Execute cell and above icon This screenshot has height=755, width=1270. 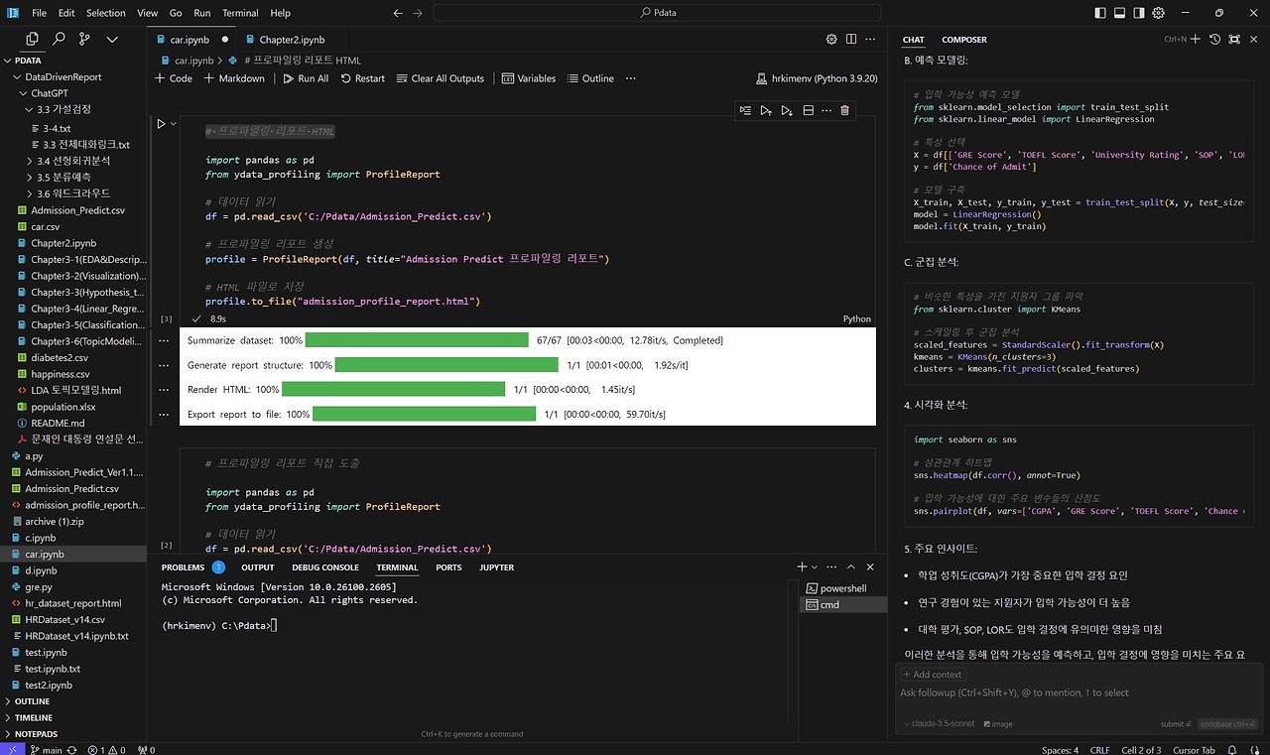tap(766, 110)
